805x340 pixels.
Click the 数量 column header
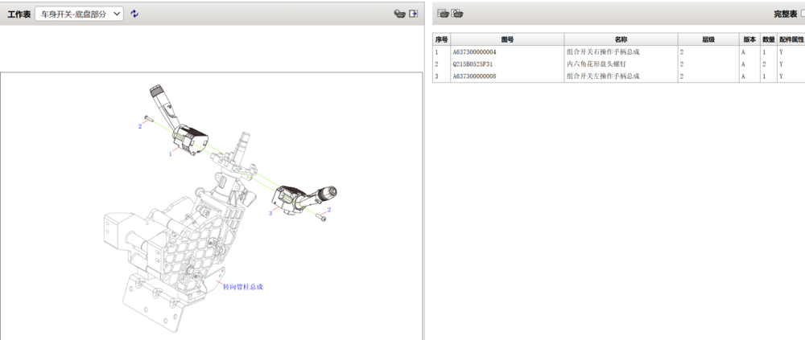click(769, 39)
